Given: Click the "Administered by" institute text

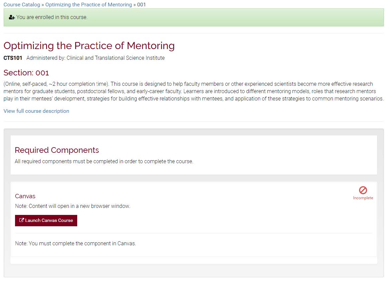Looking at the screenshot, I should [x=96, y=58].
